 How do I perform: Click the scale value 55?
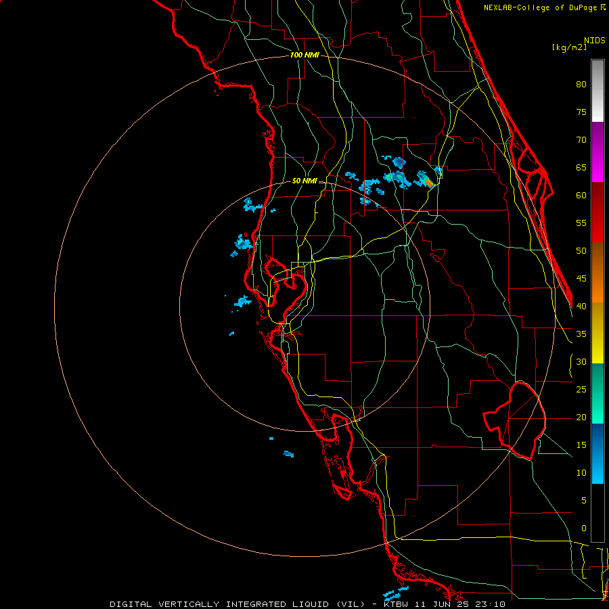[581, 223]
